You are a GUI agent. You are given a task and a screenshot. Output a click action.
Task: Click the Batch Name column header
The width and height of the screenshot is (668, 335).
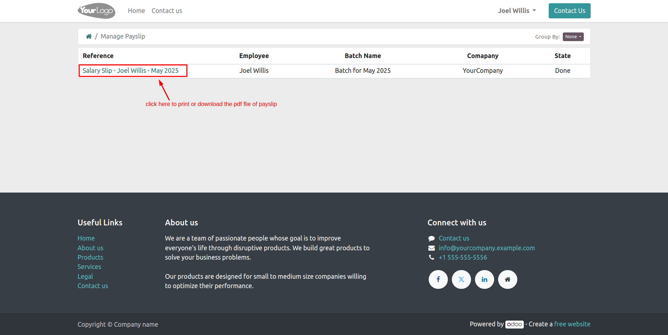point(363,56)
